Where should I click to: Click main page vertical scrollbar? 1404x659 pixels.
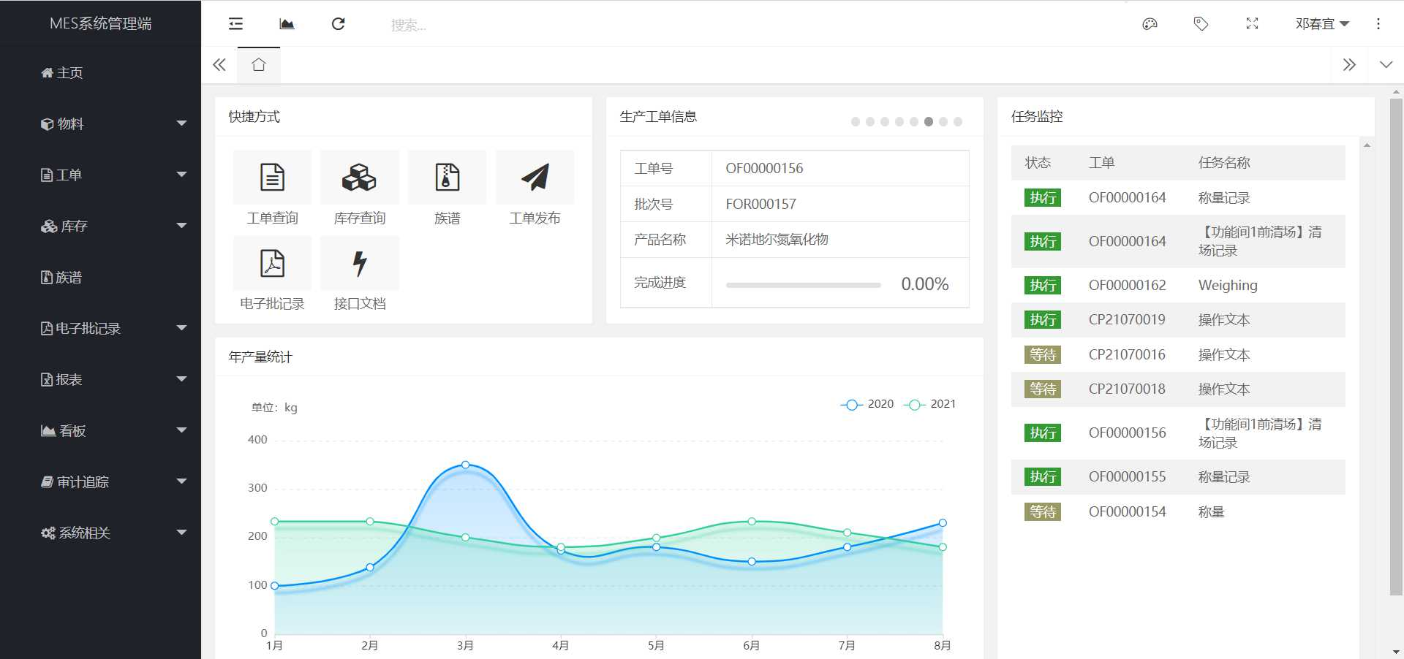[1396, 347]
